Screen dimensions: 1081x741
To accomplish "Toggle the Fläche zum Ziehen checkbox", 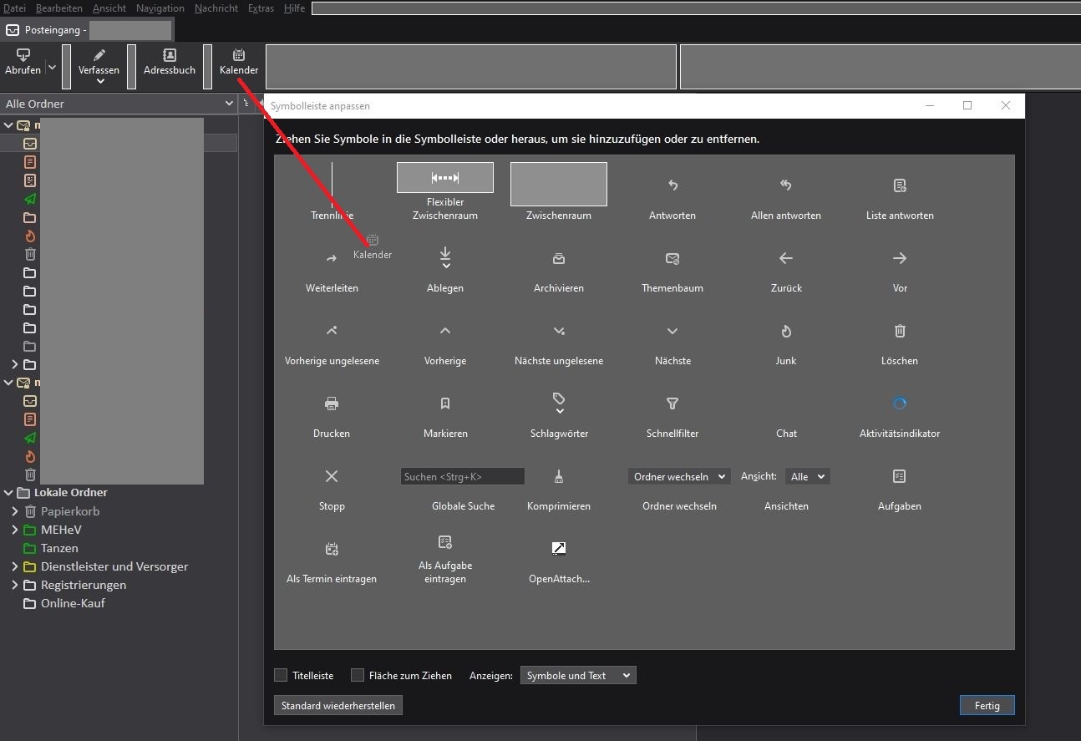I will pos(358,676).
